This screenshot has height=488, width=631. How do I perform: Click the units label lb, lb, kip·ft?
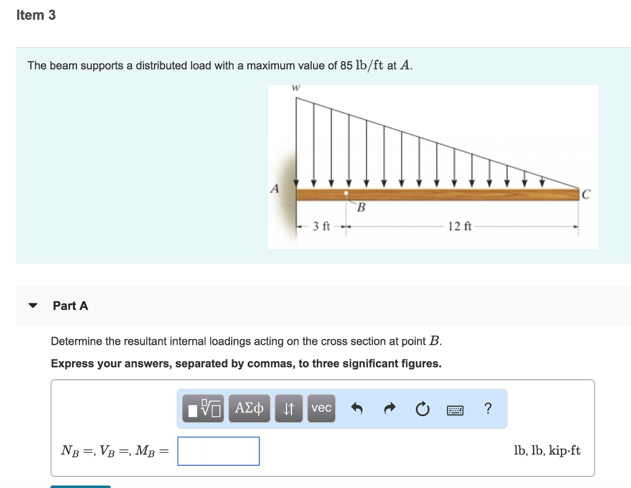547,451
